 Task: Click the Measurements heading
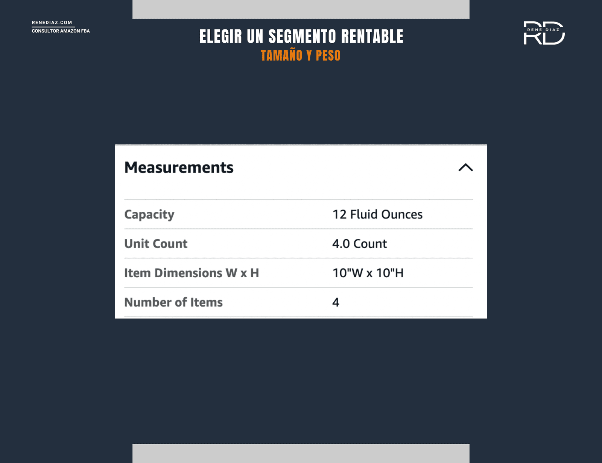coord(179,168)
